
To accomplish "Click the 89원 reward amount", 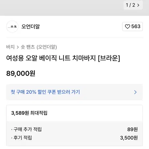I will click(x=132, y=129).
